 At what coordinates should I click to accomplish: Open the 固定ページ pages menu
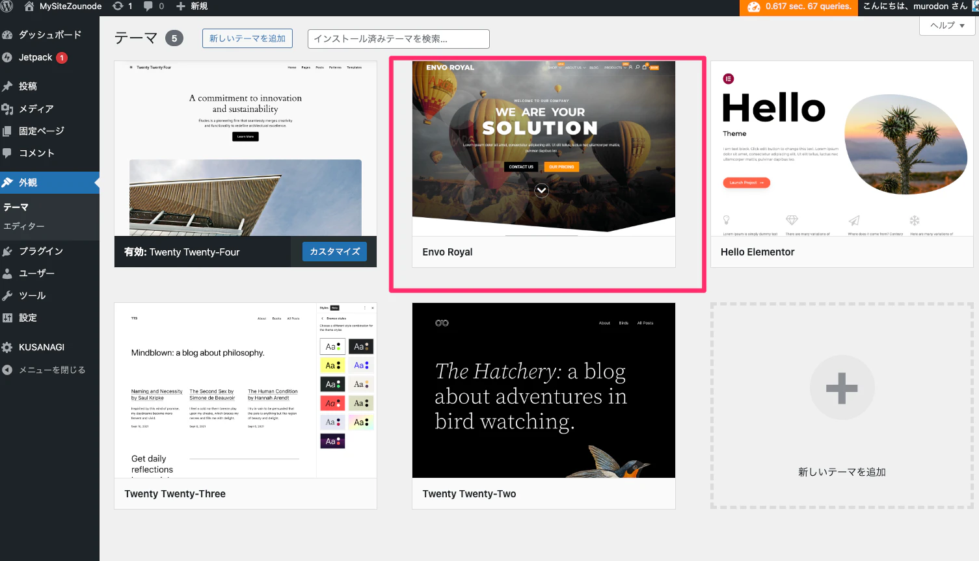[49, 131]
